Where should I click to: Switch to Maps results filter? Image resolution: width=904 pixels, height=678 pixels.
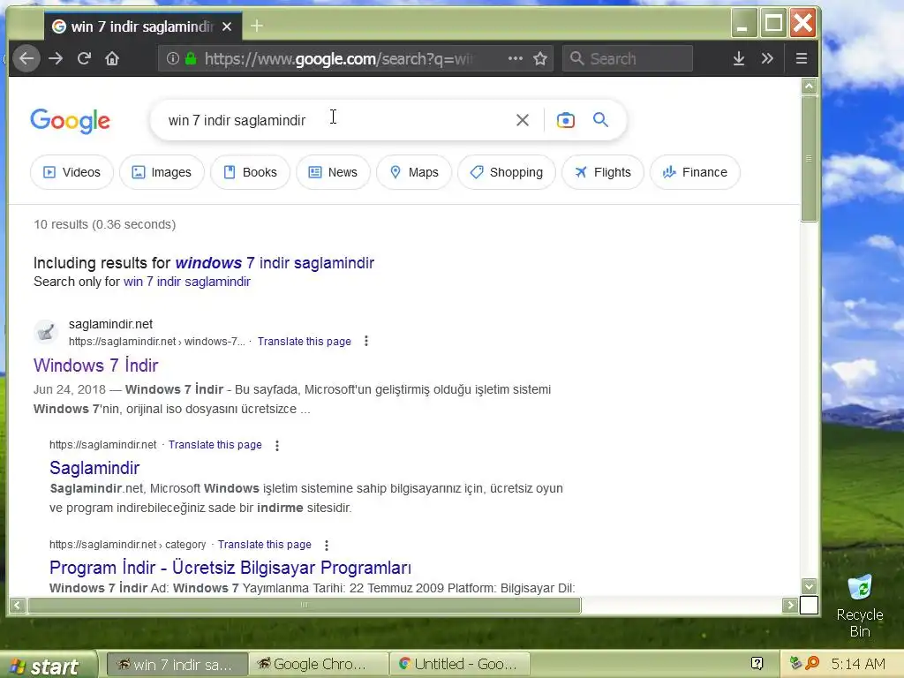pyautogui.click(x=414, y=172)
